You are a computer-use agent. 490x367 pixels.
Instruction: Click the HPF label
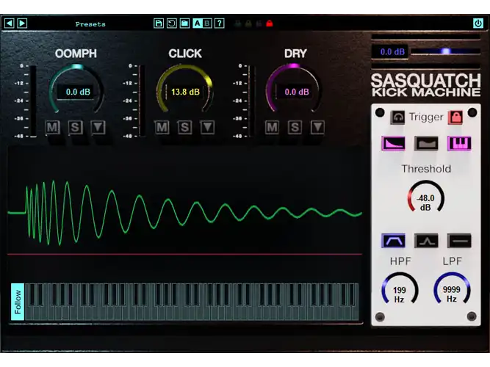[x=400, y=261]
